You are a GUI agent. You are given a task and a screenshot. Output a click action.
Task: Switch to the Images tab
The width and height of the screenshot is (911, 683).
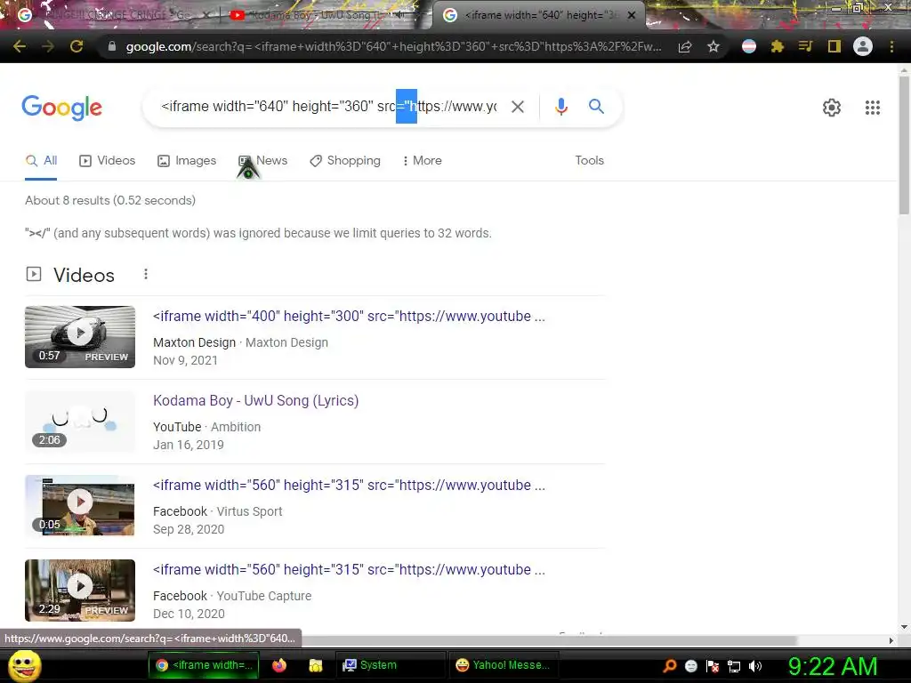(x=187, y=161)
